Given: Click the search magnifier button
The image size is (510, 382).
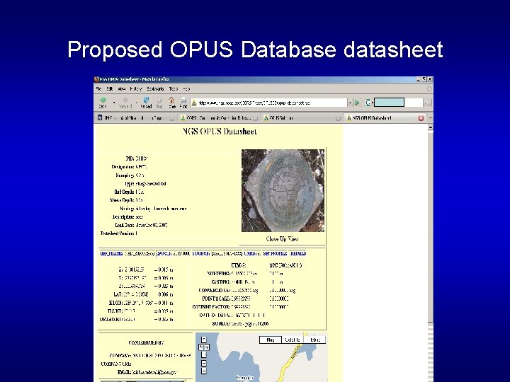Looking at the screenshot, I should click(x=427, y=103).
